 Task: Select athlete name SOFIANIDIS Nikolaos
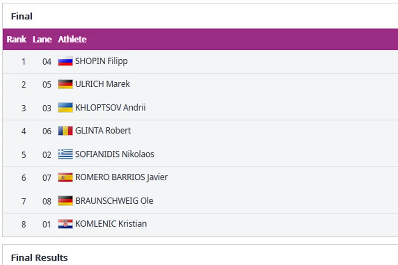(114, 154)
